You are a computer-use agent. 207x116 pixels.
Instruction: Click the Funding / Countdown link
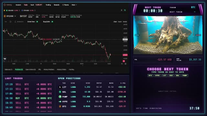[x=76, y=15]
